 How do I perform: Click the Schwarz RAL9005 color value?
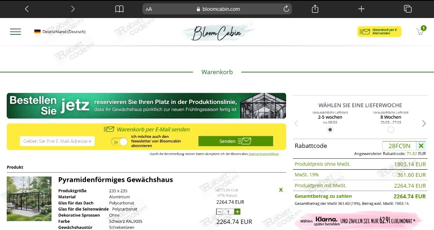pyautogui.click(x=126, y=222)
